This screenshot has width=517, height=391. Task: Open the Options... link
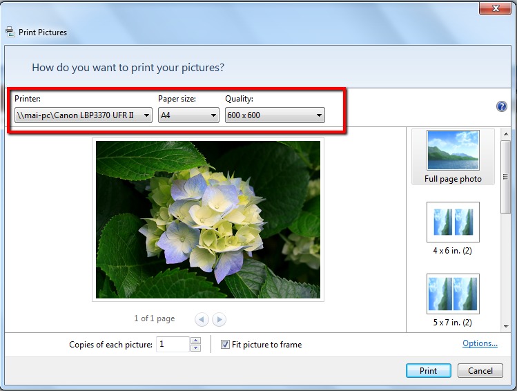pyautogui.click(x=480, y=343)
